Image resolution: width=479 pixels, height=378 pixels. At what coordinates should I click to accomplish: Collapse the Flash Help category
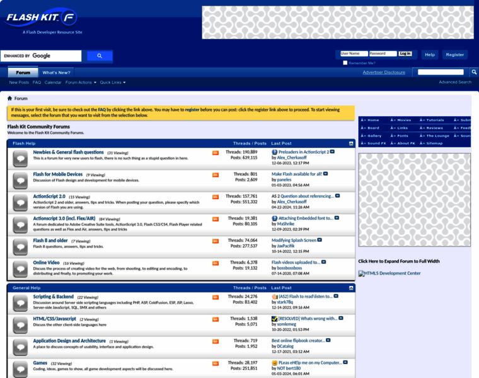point(351,143)
